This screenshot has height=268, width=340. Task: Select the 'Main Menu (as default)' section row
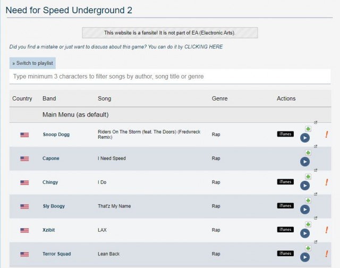pos(170,114)
